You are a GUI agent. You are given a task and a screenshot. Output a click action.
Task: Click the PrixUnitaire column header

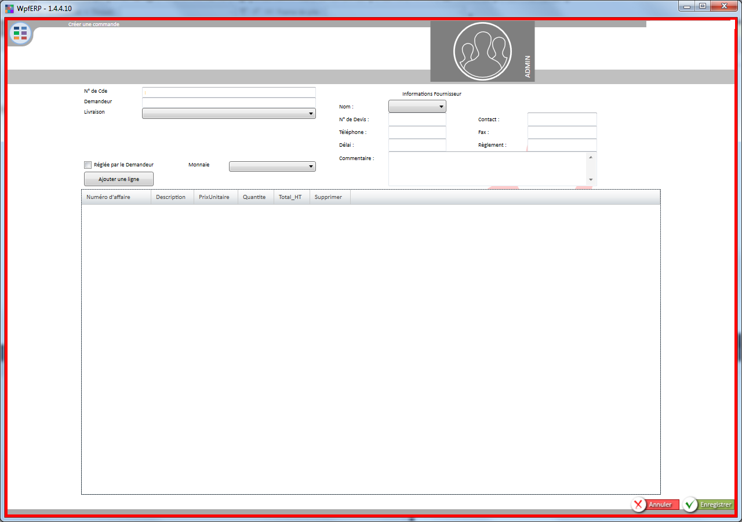216,197
